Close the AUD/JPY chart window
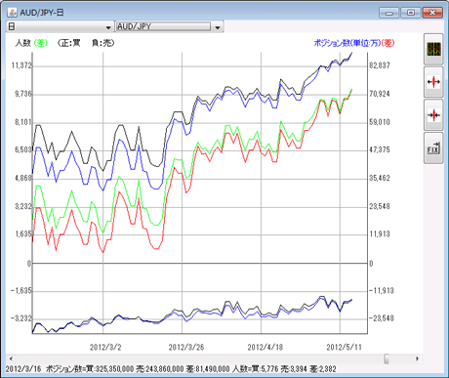The image size is (449, 378). pyautogui.click(x=432, y=13)
